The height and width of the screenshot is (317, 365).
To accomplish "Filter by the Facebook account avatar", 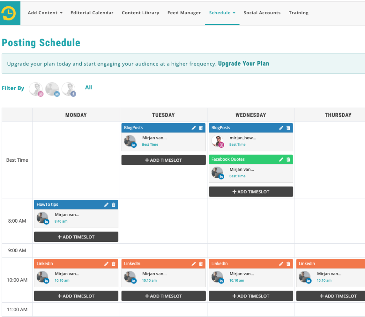I will (x=68, y=89).
